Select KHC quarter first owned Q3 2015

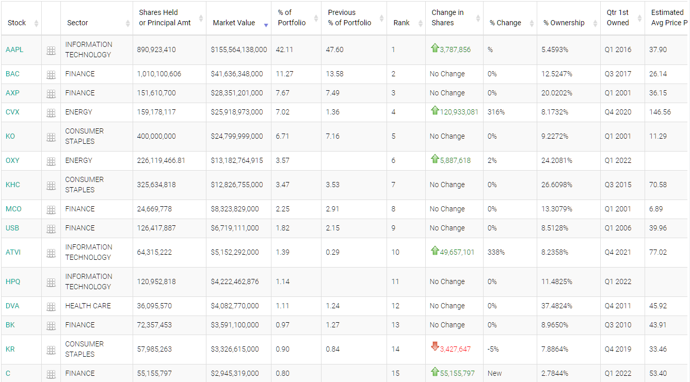tap(618, 185)
